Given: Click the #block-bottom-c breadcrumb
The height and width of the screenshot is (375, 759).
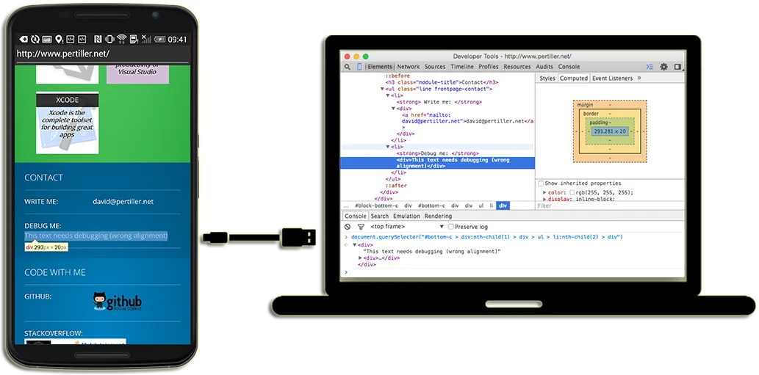Looking at the screenshot, I should click(376, 206).
